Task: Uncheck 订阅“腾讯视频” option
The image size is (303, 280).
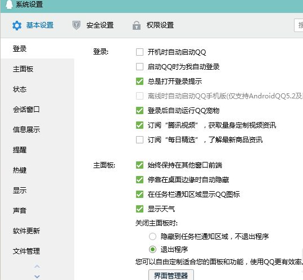Action: (139, 125)
